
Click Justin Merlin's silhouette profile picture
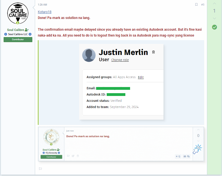pyautogui.click(x=89, y=55)
